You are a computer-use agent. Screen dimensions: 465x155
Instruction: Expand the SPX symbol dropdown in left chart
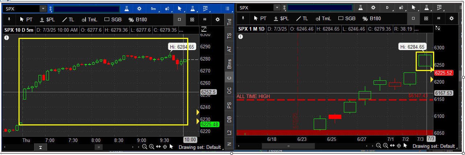tap(43, 9)
